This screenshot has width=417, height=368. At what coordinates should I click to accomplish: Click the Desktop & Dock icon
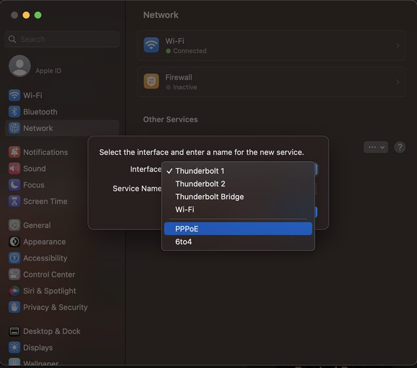click(14, 331)
